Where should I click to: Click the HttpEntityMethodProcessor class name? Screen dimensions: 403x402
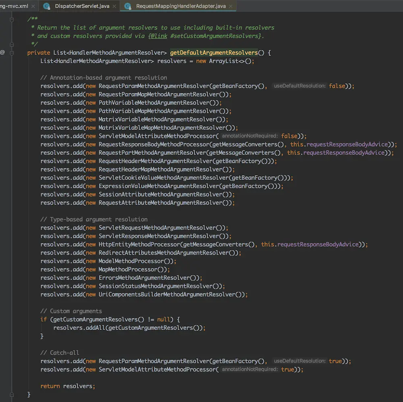tap(139, 244)
